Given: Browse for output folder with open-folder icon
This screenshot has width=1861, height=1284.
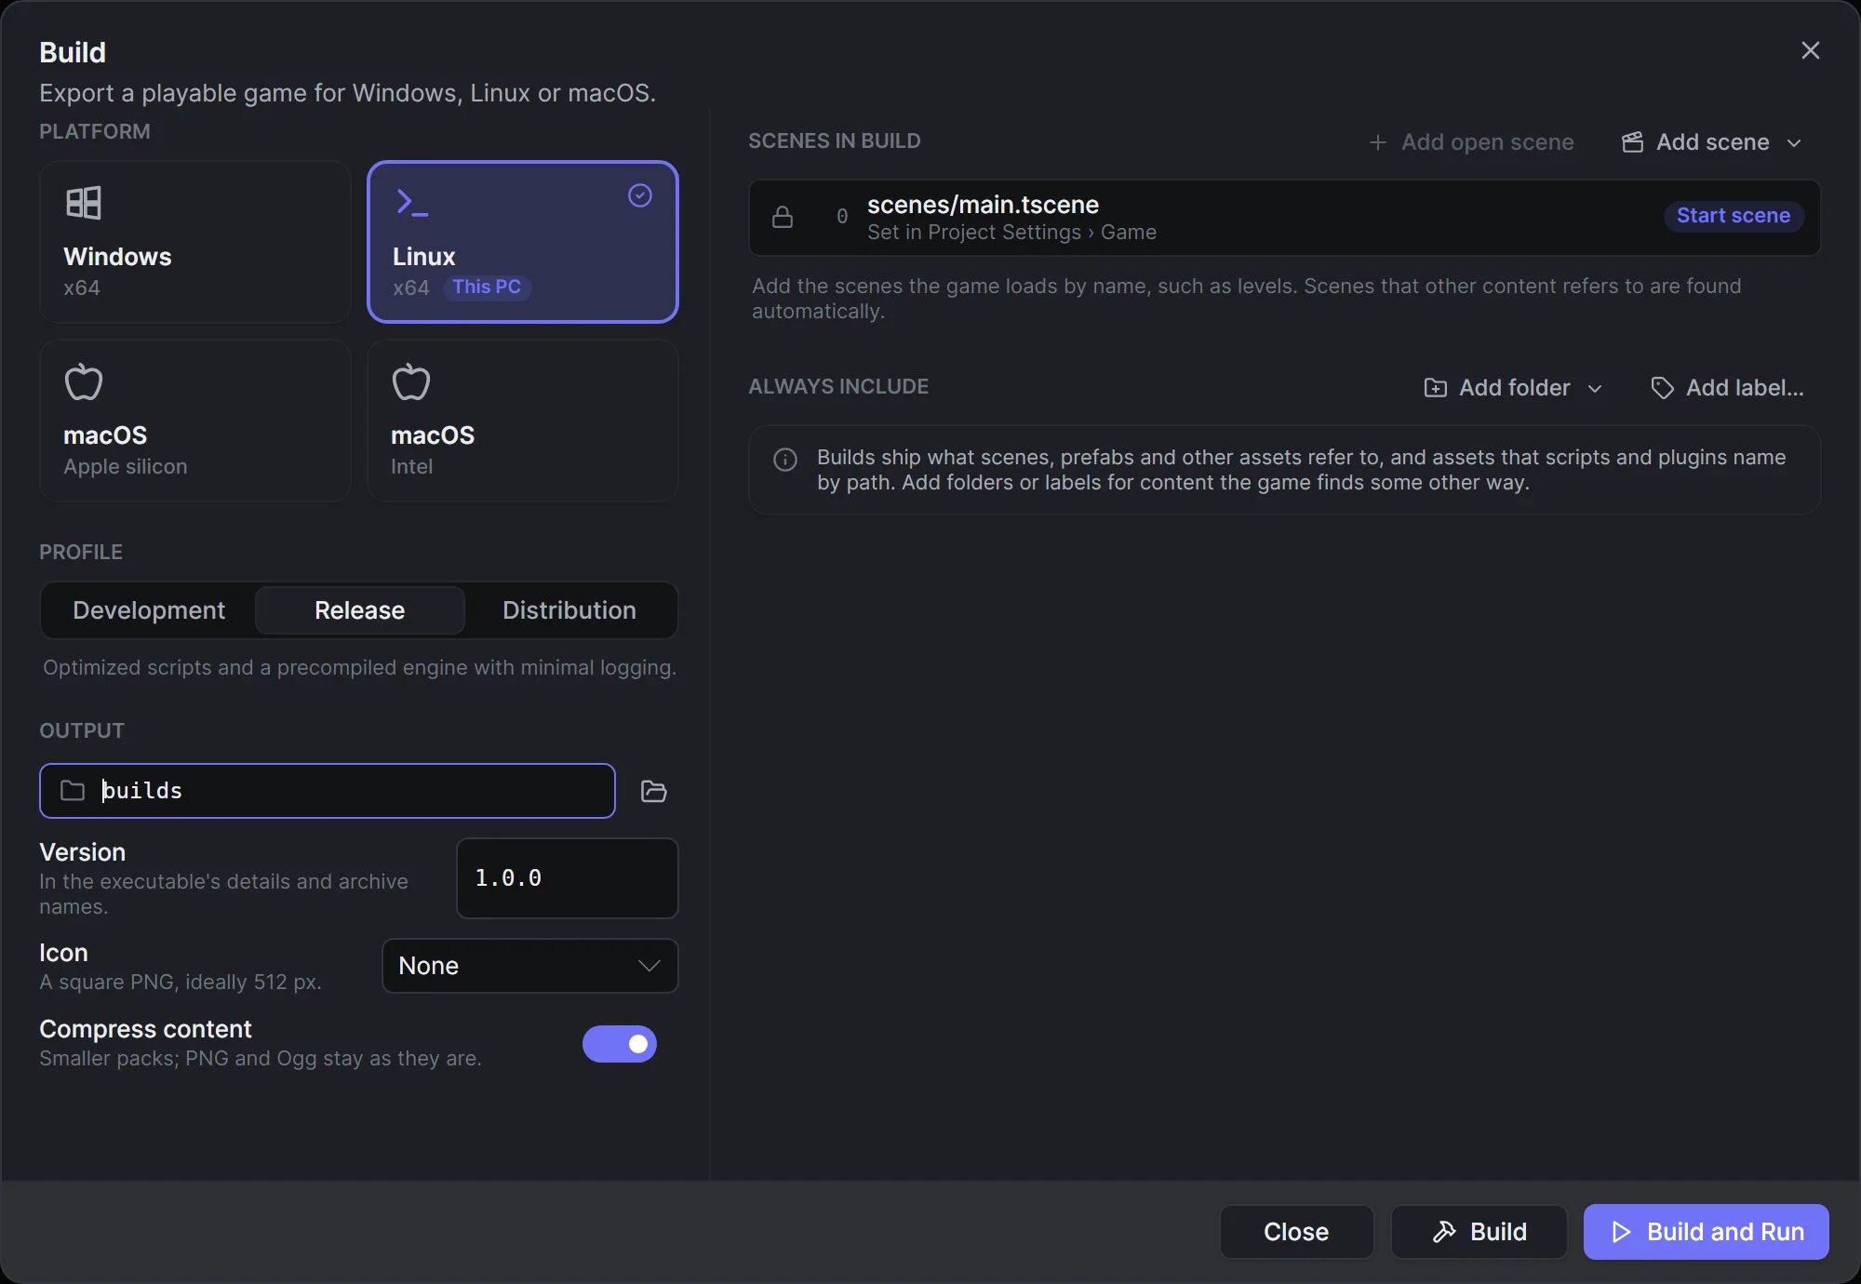Looking at the screenshot, I should (654, 791).
